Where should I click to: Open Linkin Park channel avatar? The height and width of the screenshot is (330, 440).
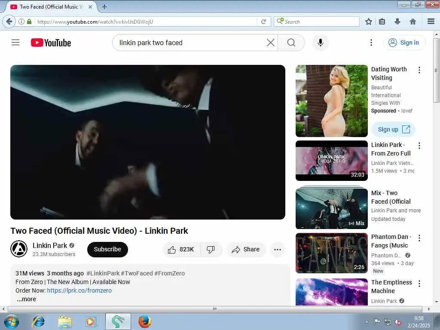(x=19, y=249)
